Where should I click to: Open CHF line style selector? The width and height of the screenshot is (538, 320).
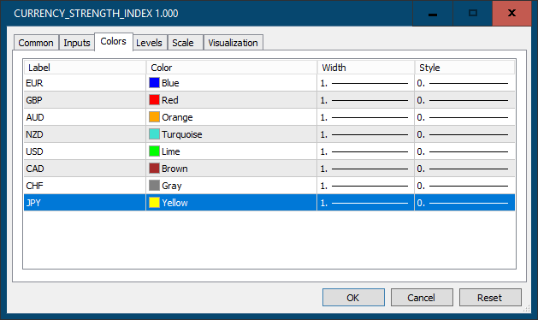(x=464, y=186)
